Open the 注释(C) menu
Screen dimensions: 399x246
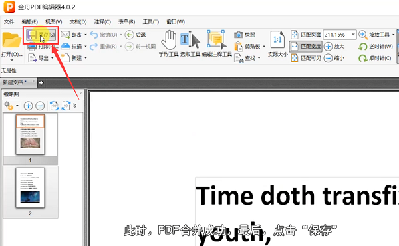(102, 22)
